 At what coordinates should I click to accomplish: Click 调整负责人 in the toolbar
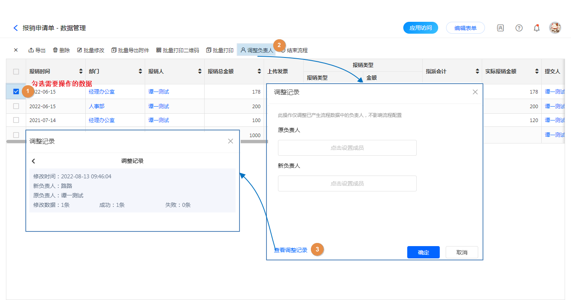coord(257,50)
